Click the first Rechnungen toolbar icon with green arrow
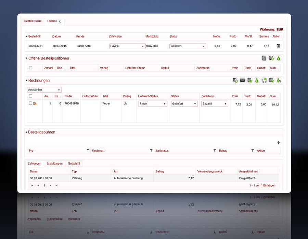The image size is (308, 239). (x=235, y=80)
